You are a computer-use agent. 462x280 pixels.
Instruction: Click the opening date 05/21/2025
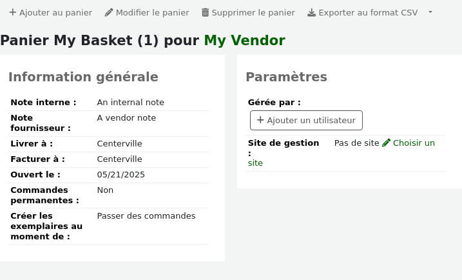(120, 175)
